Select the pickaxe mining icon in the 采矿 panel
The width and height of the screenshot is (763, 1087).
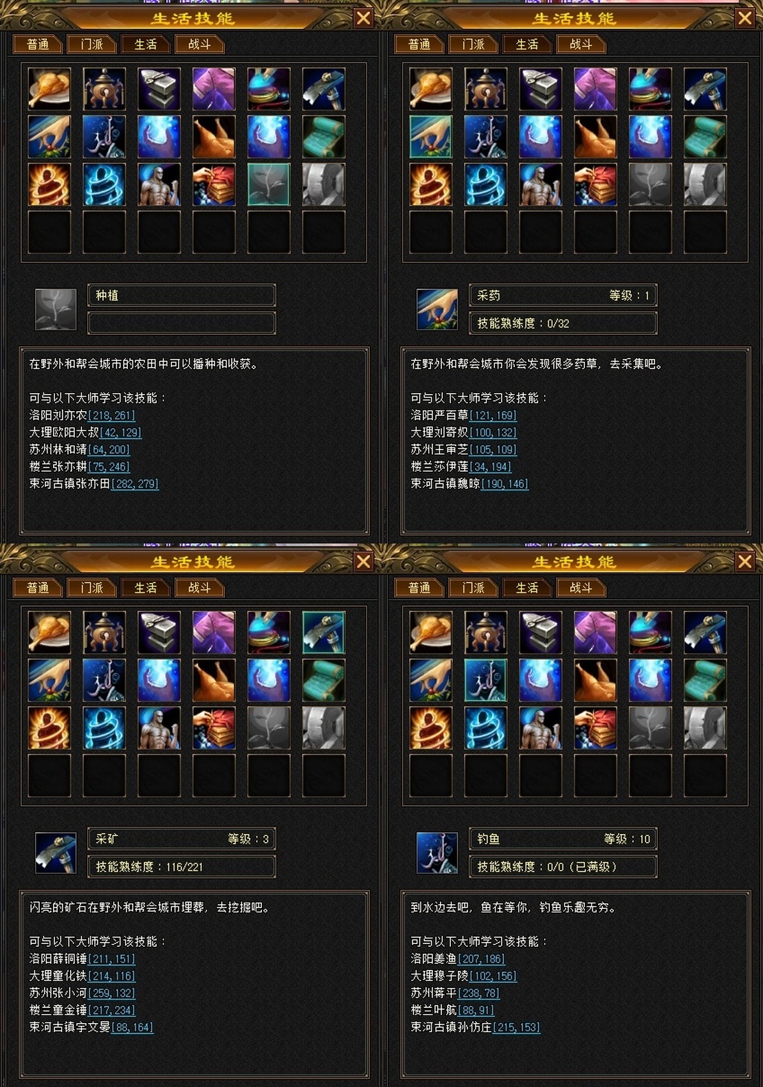pyautogui.click(x=323, y=632)
